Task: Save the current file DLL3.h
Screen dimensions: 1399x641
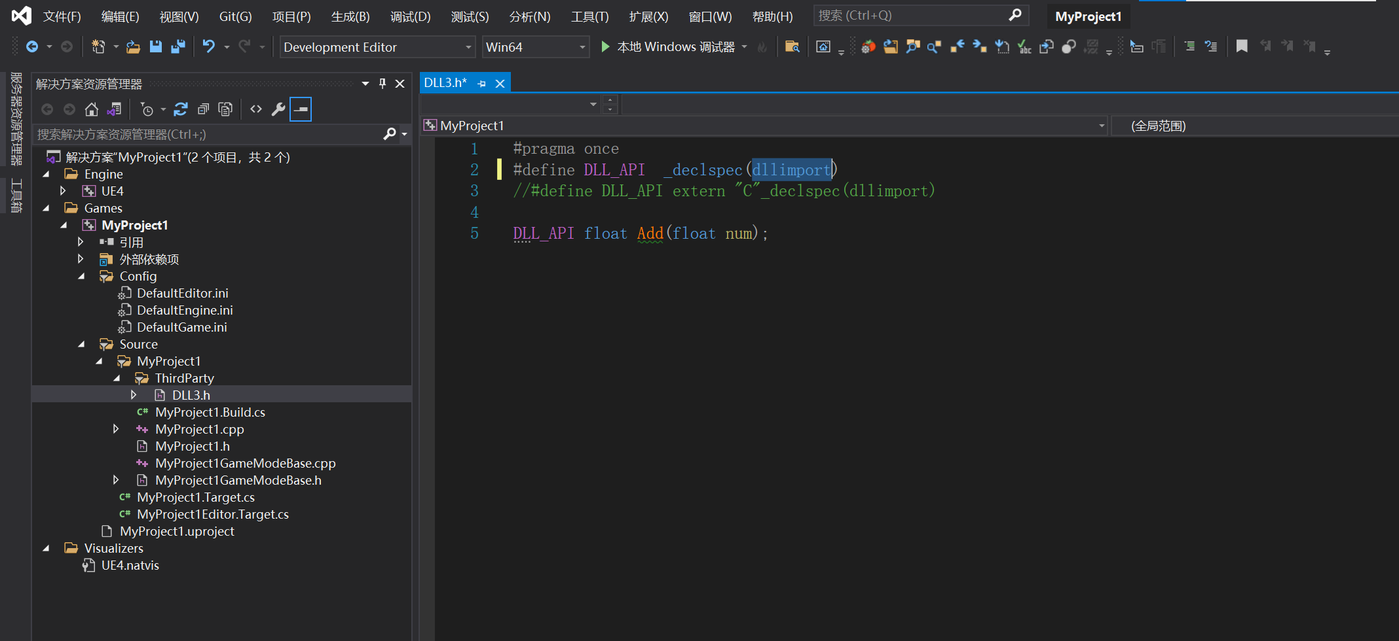Action: tap(155, 46)
